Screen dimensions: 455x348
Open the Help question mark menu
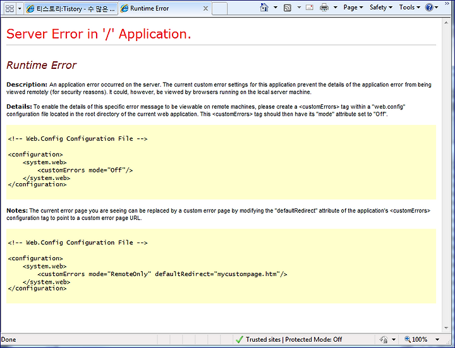(x=432, y=8)
